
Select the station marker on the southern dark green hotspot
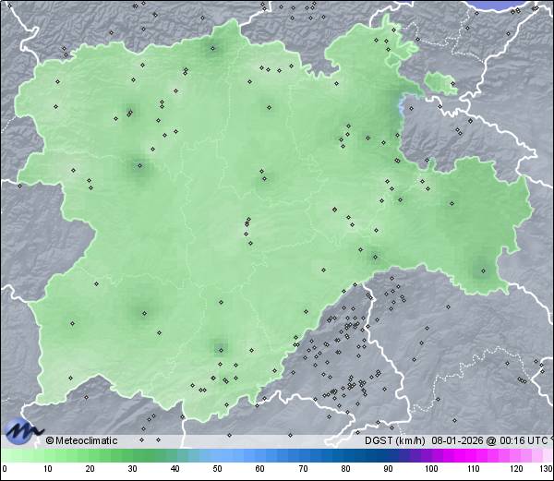(220, 348)
